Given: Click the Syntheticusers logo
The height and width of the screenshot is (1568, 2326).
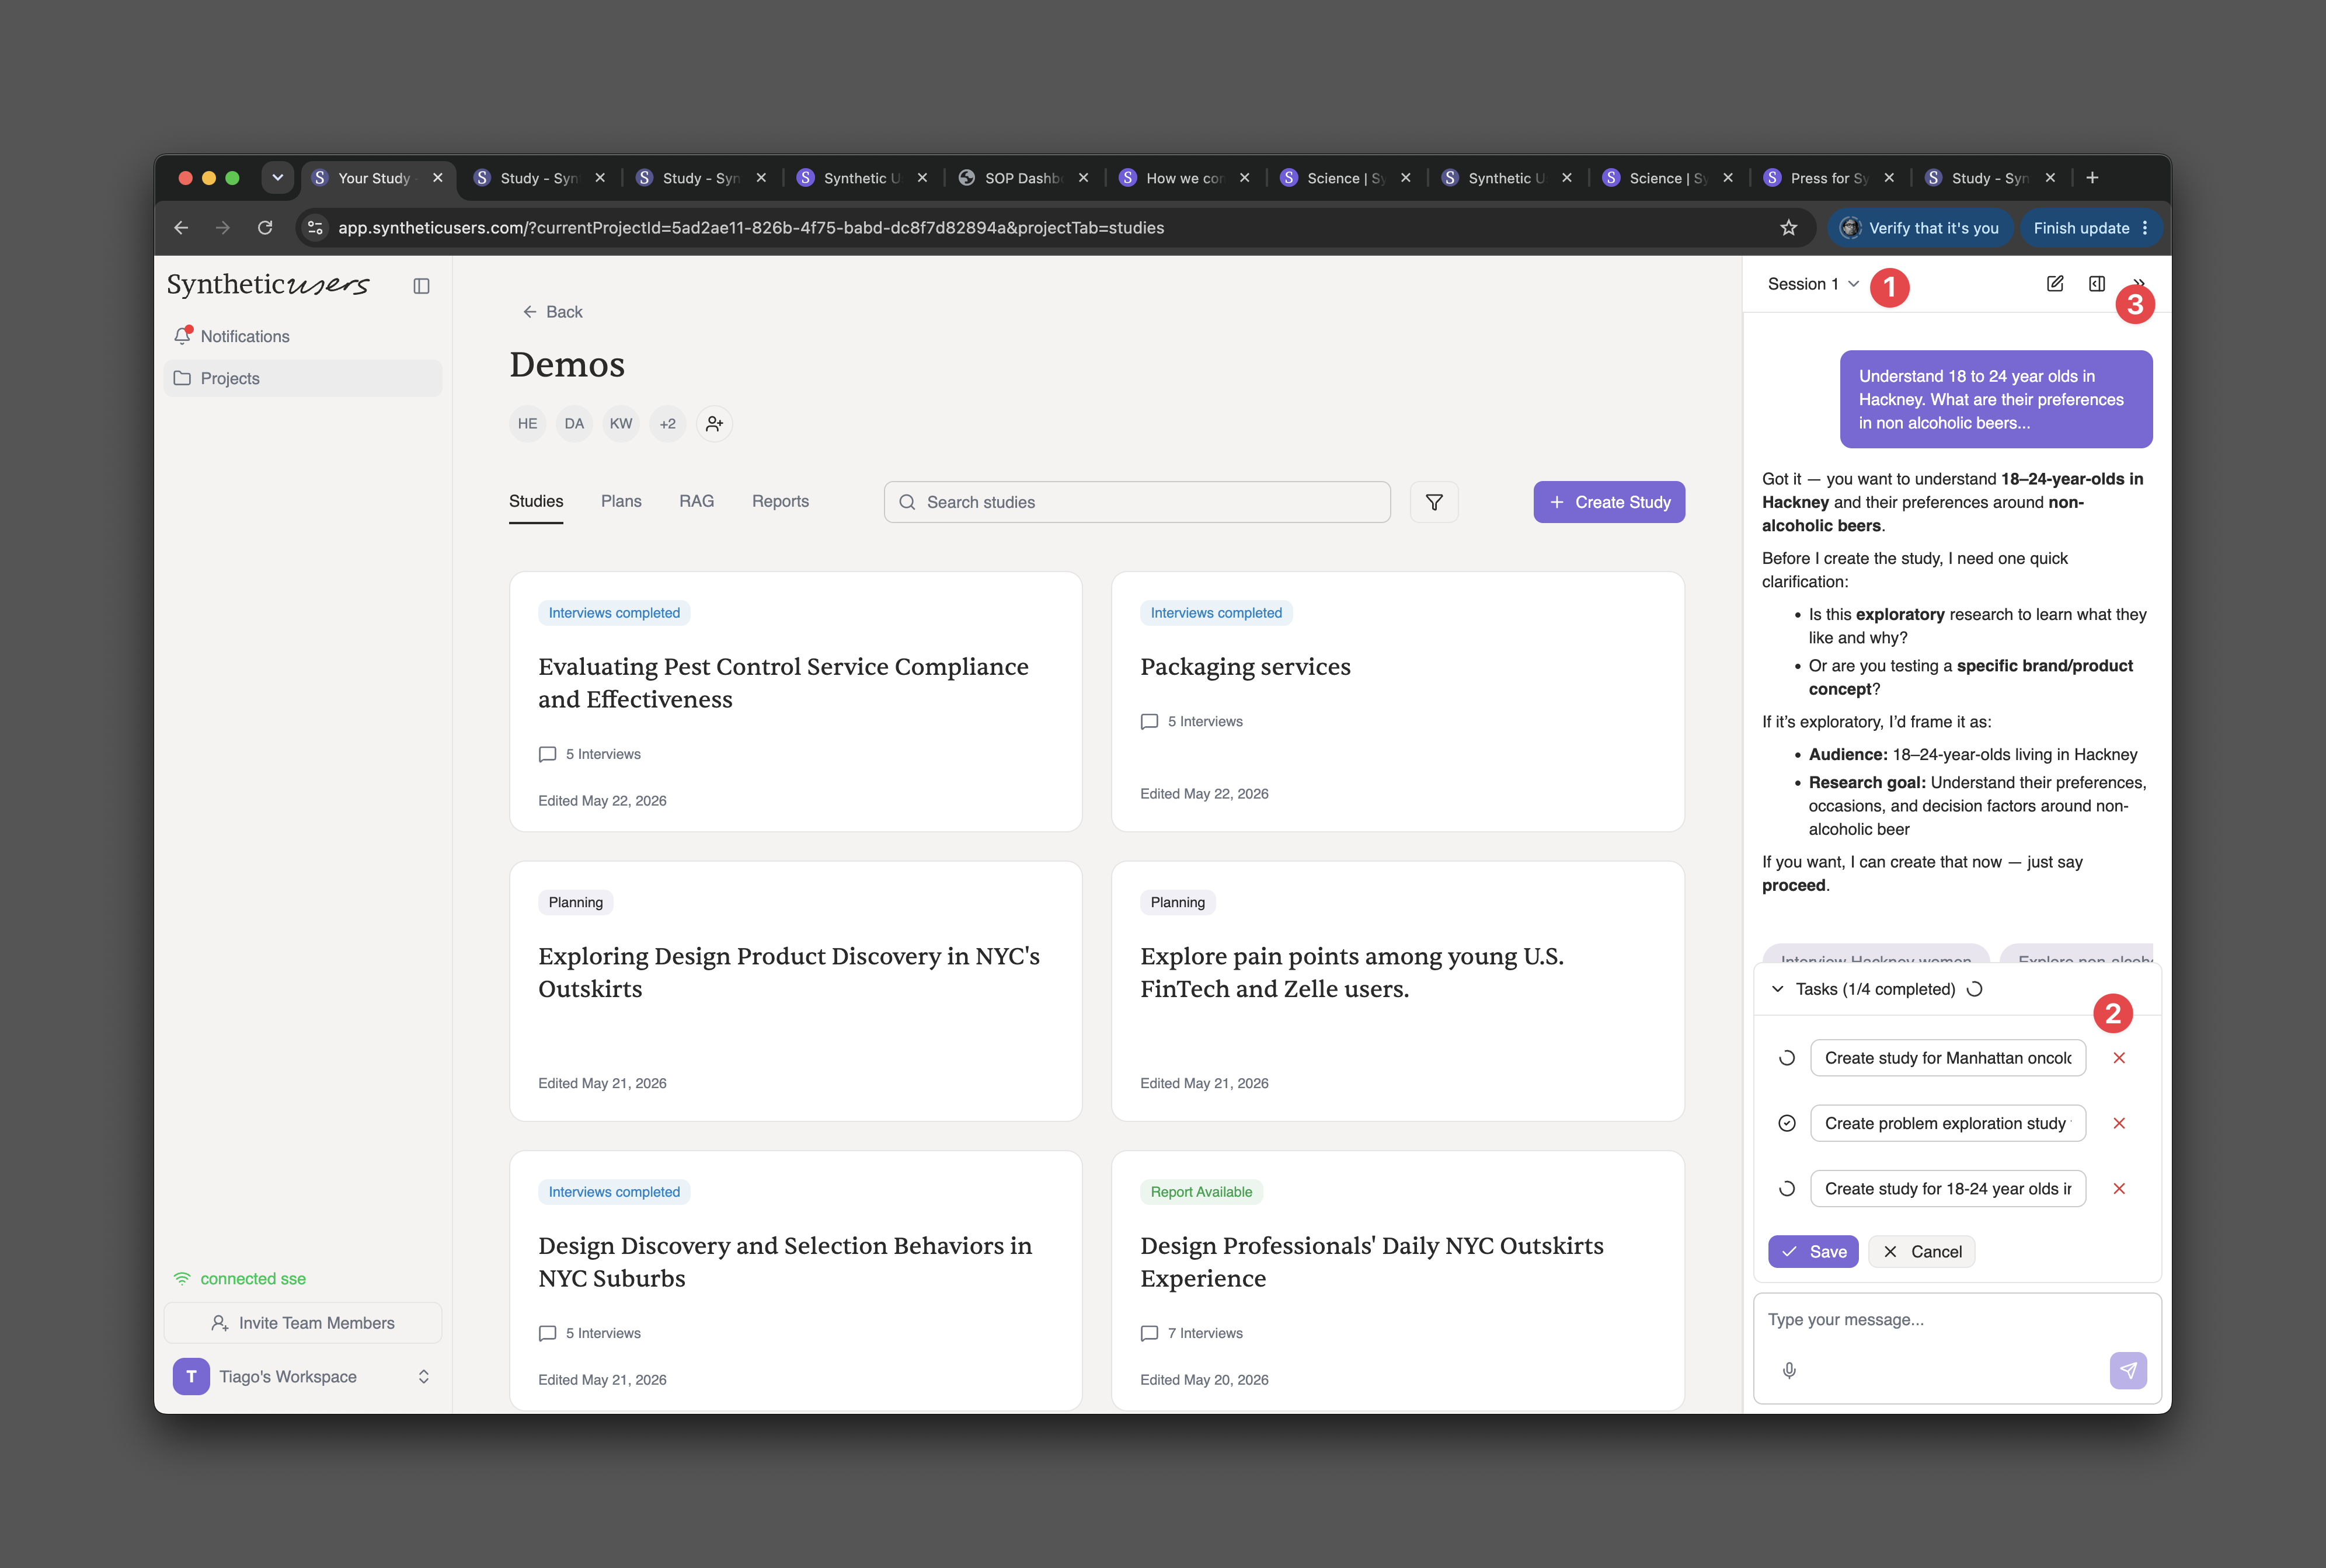Looking at the screenshot, I should click(268, 285).
